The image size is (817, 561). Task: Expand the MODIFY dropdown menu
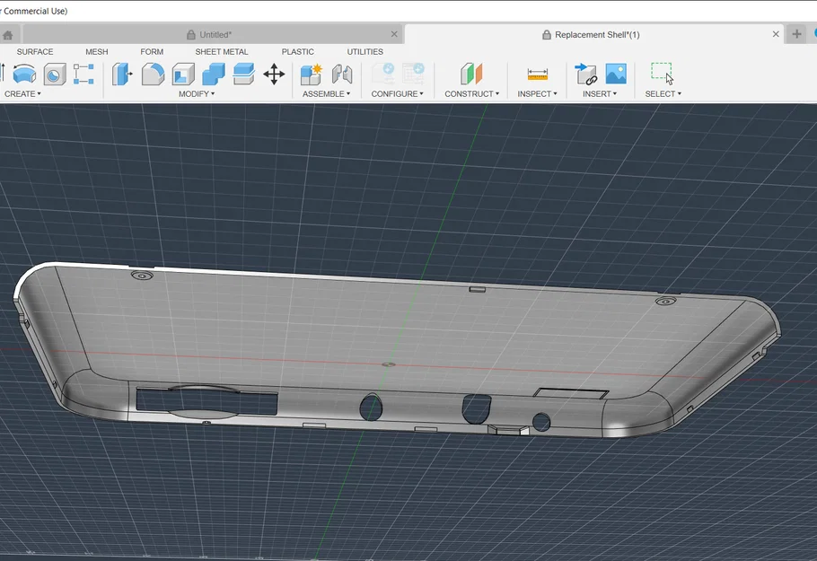tap(197, 93)
